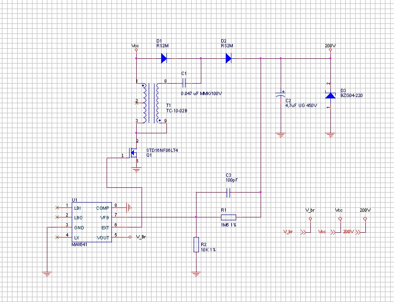Click the D3 zener diode symbol
This screenshot has height=302, width=394.
point(330,96)
